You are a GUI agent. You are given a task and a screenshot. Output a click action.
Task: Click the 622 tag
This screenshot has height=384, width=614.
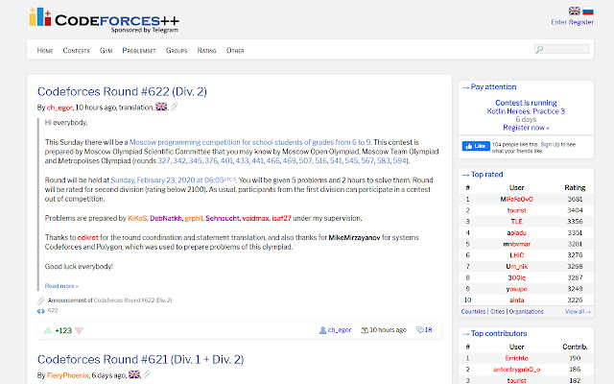tap(53, 311)
